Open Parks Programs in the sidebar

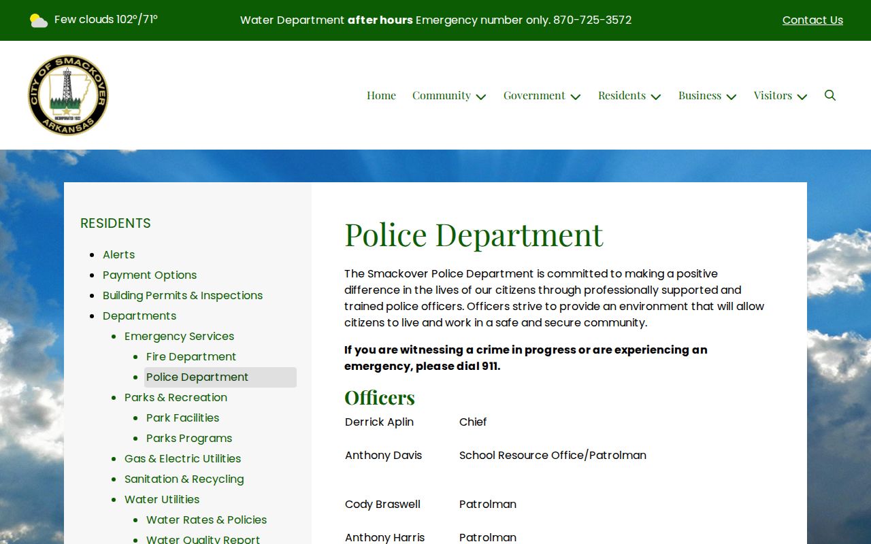click(x=189, y=438)
